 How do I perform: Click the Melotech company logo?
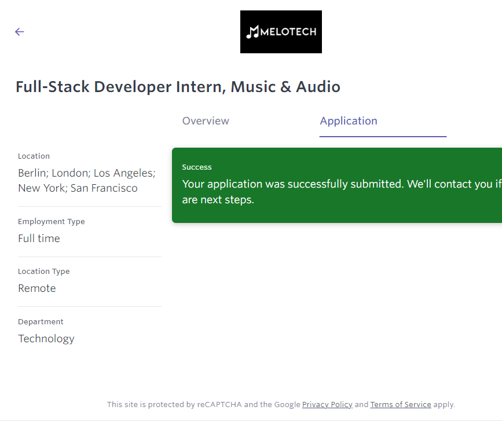coord(281,32)
